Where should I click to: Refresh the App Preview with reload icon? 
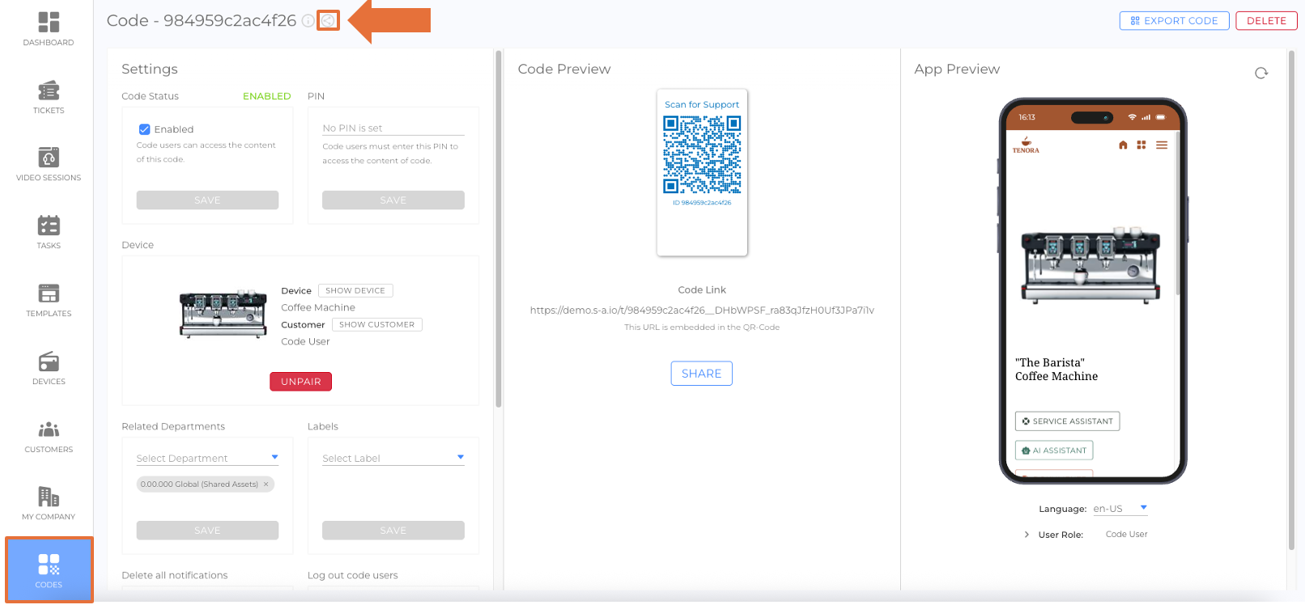click(1260, 74)
